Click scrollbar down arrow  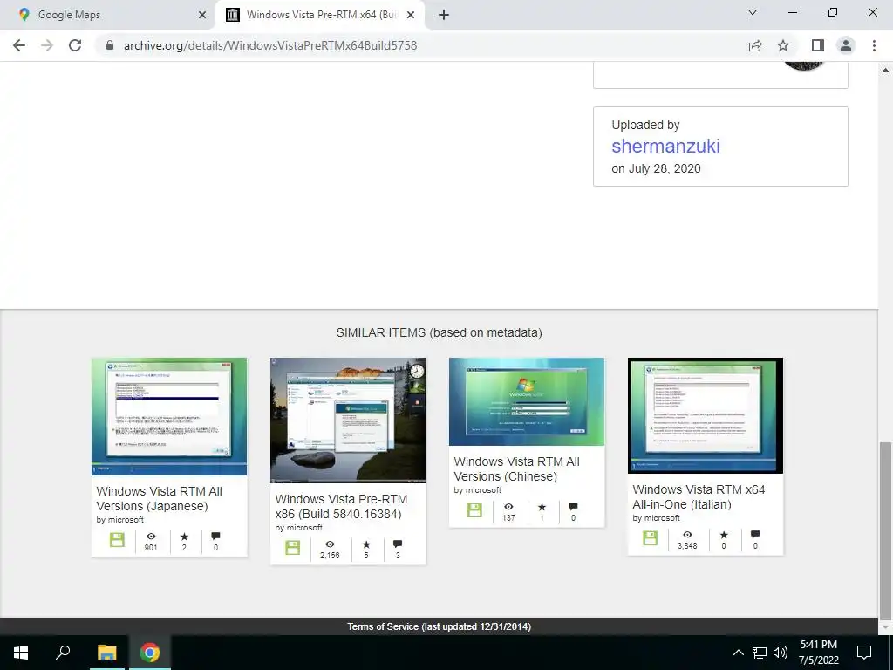(885, 627)
